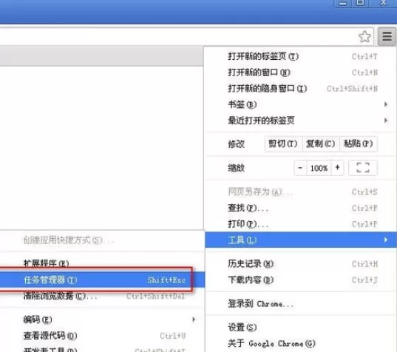
Task: Choose 打印 (P)... menu item
Action: [300, 224]
